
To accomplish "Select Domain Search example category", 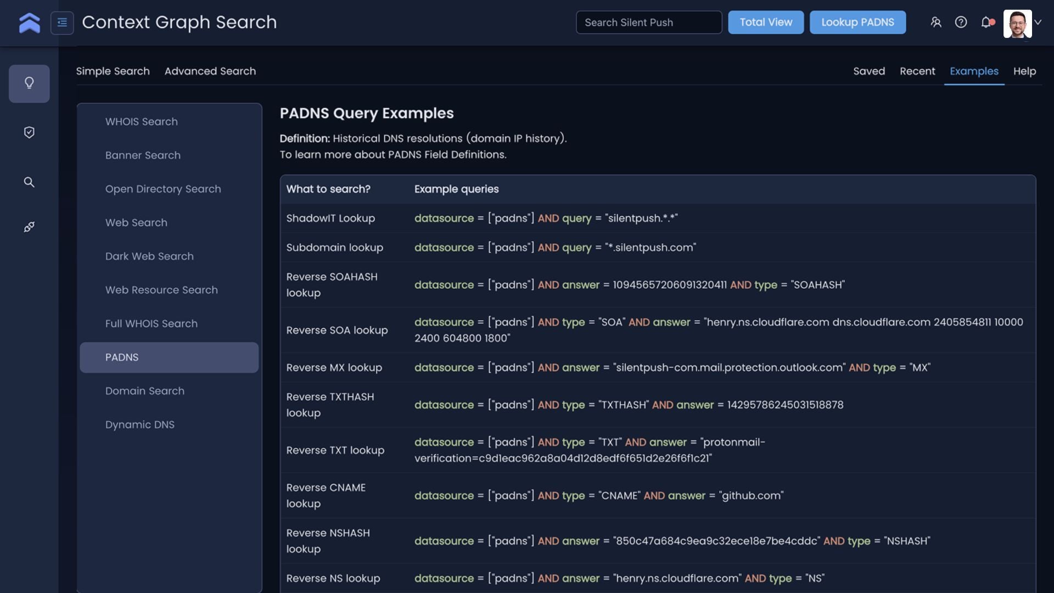I will (x=169, y=391).
